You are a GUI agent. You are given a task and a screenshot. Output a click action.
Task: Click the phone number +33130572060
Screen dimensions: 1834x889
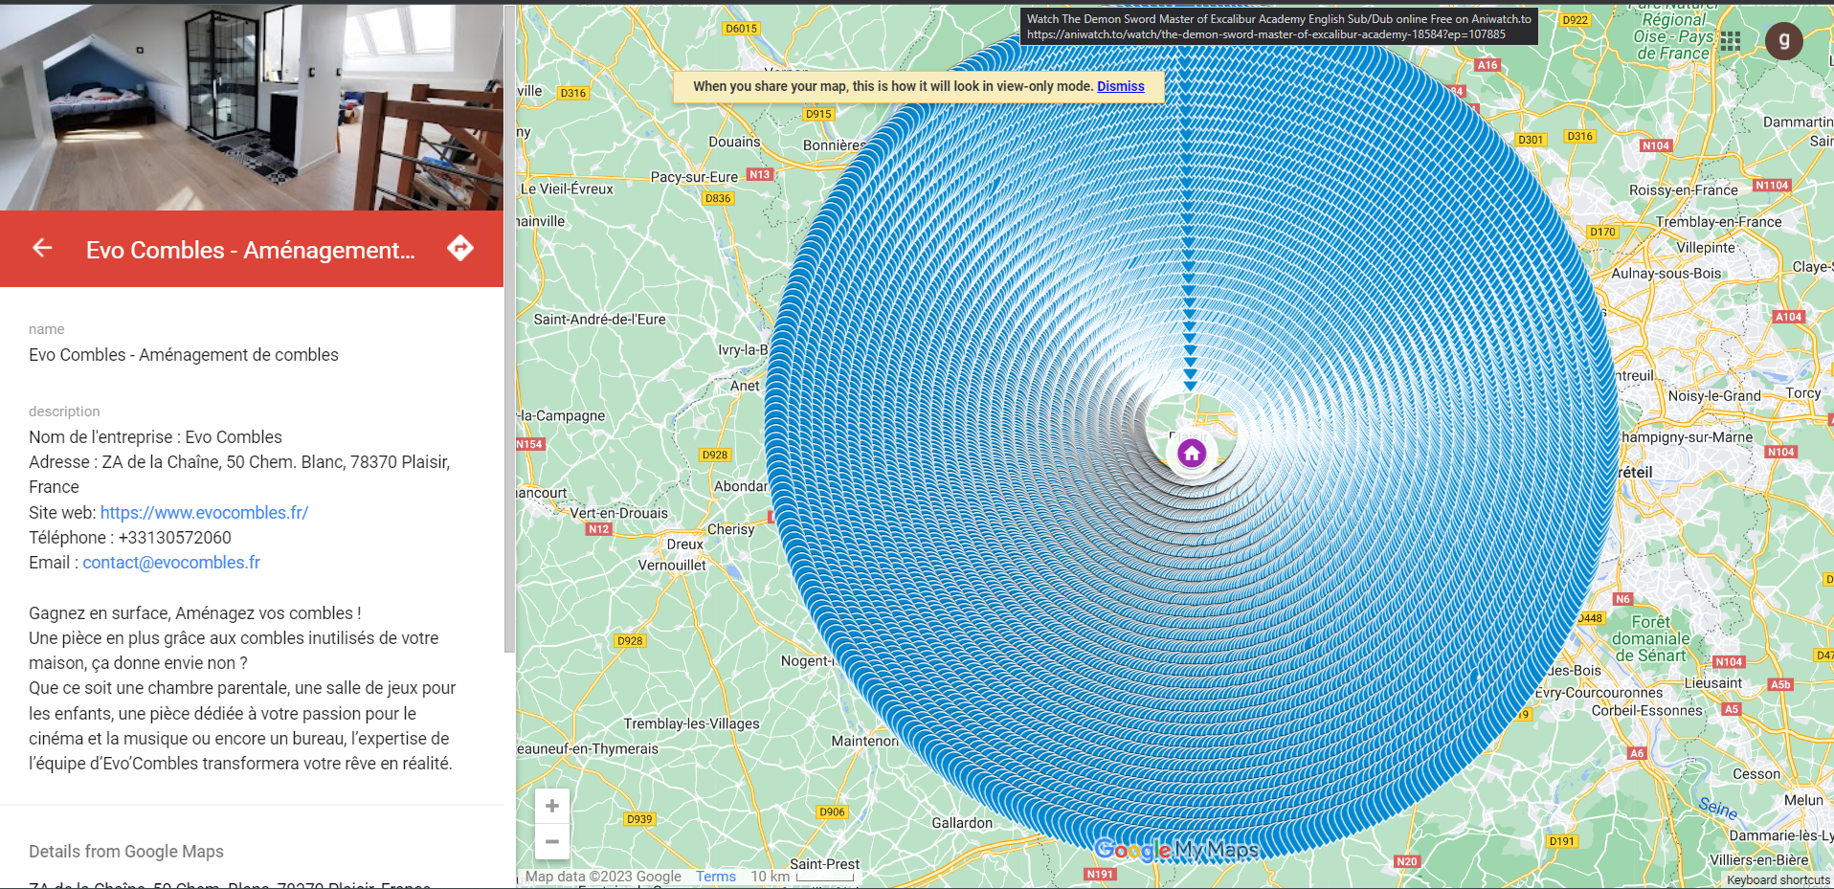click(x=174, y=538)
